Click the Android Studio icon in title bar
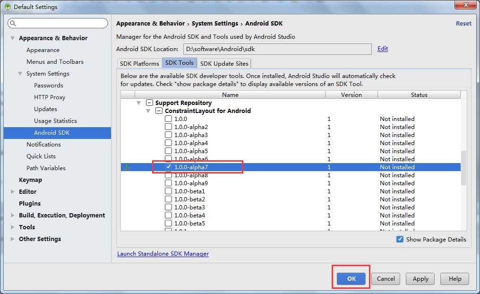This screenshot has height=294, width=480. 8,7
